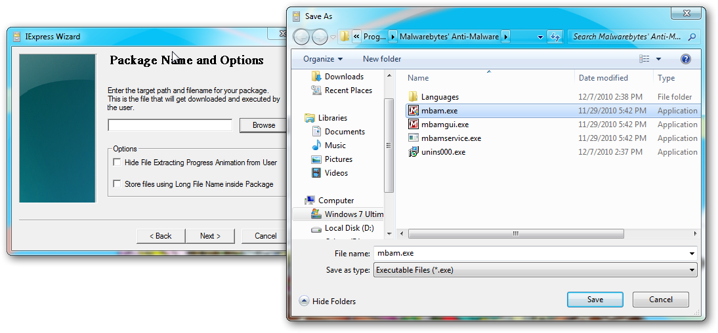Viewport: 718px width, 333px height.
Task: Click the Music library icon
Action: 316,146
